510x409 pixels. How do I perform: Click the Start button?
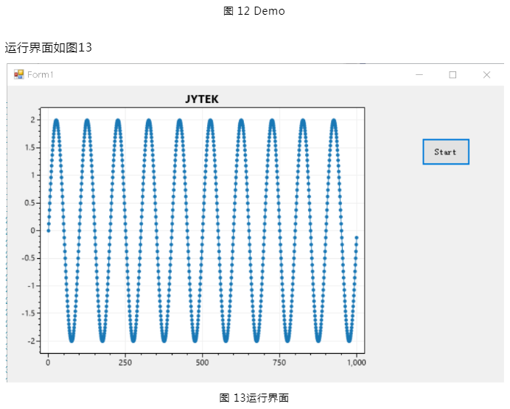click(x=445, y=152)
